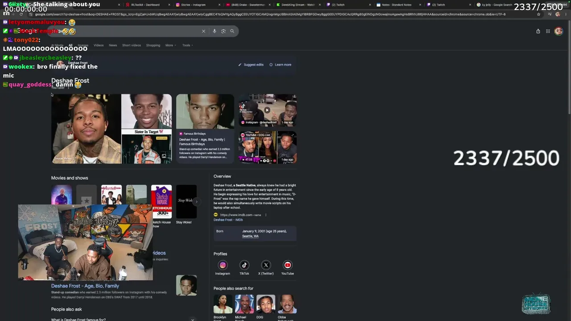
Task: Open the 'Sister In Target' image
Action: [x=146, y=146]
